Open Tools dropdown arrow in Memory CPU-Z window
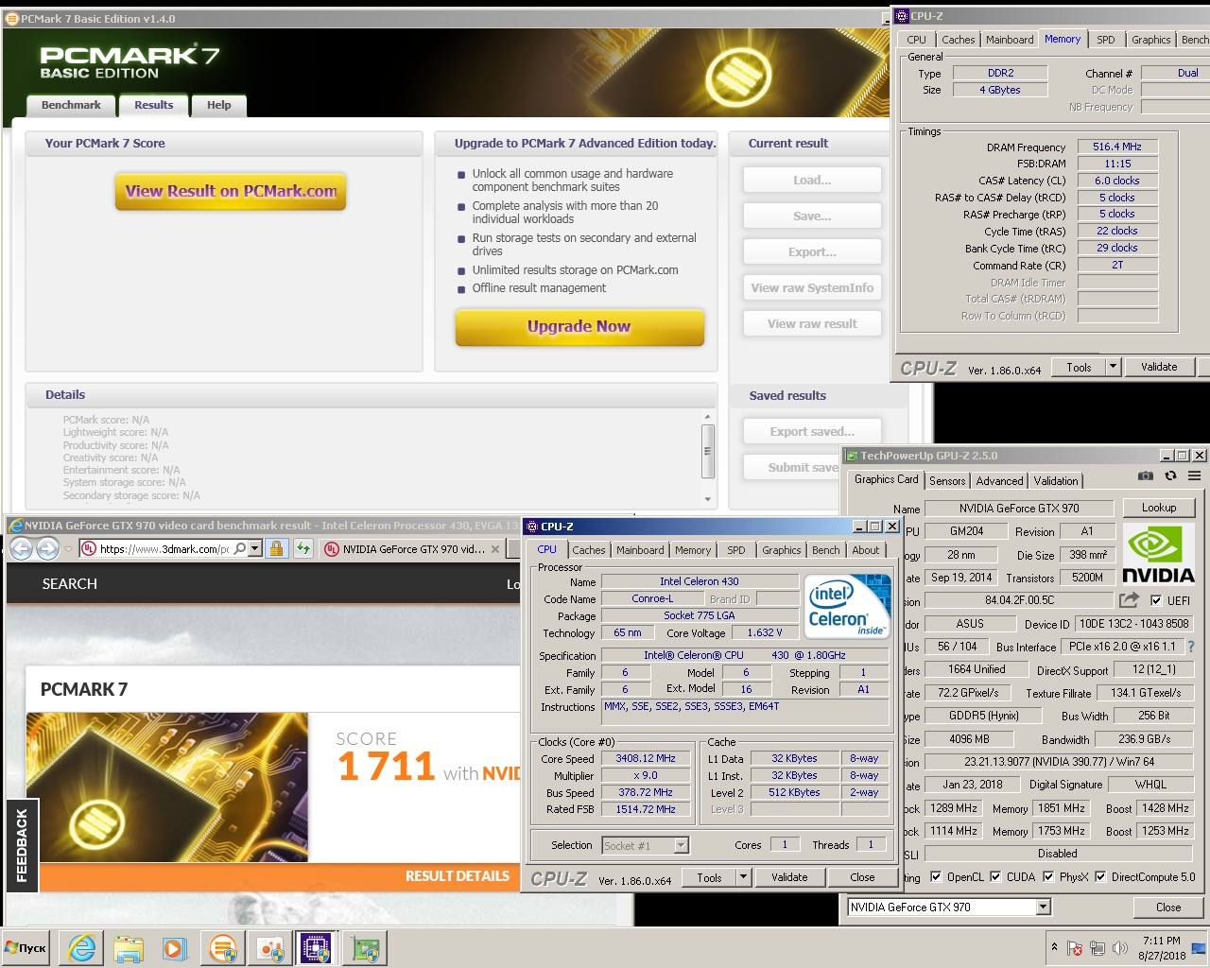Screen dimensions: 1210x968 pyautogui.click(x=1113, y=367)
